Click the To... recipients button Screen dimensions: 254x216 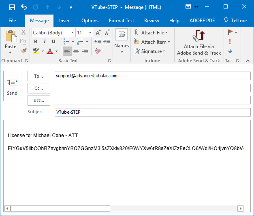[39, 76]
